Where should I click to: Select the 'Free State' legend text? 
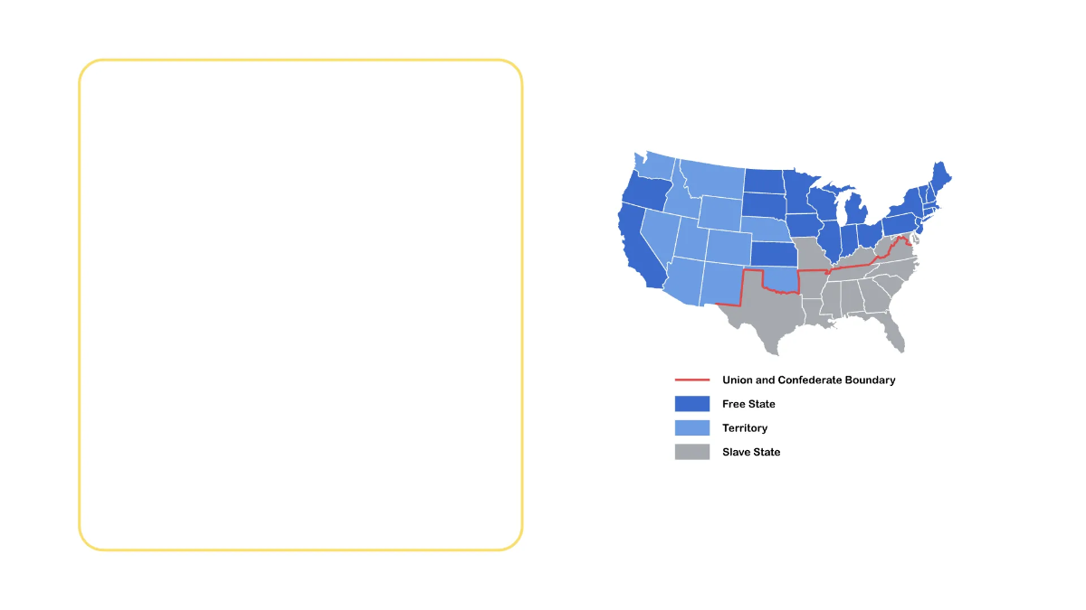click(748, 404)
